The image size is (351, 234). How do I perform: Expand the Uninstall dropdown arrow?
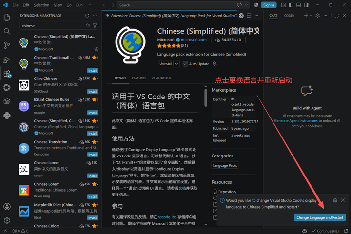tap(176, 64)
